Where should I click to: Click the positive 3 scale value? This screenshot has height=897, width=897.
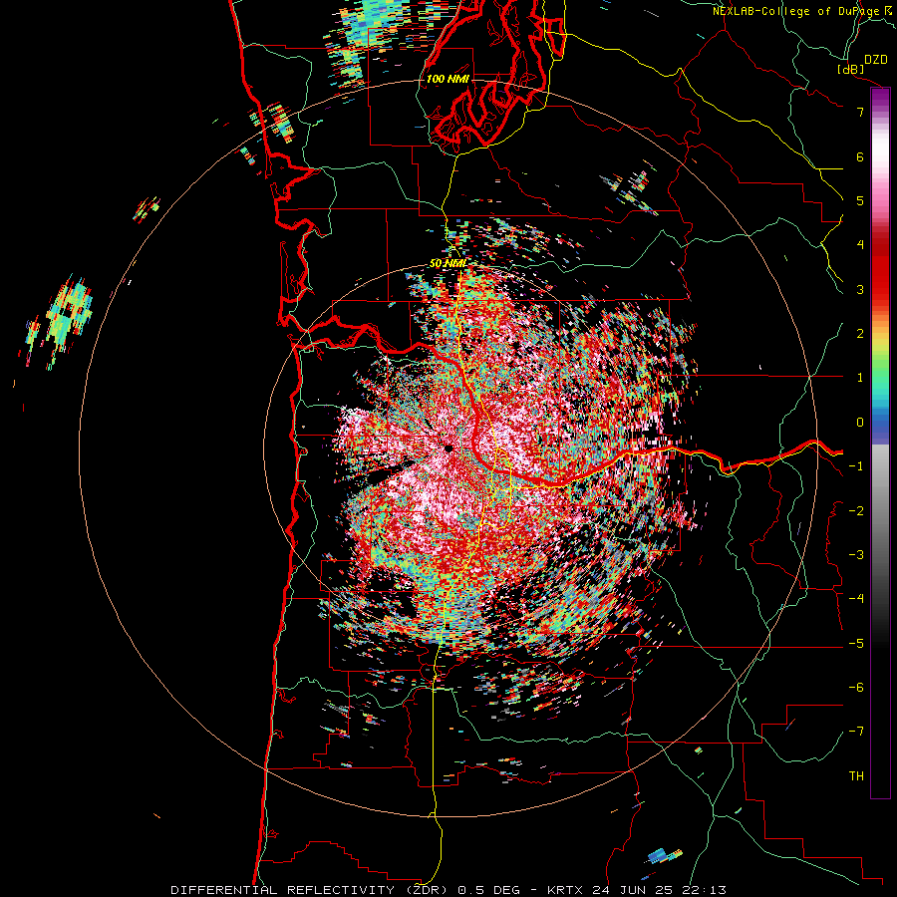coord(860,289)
